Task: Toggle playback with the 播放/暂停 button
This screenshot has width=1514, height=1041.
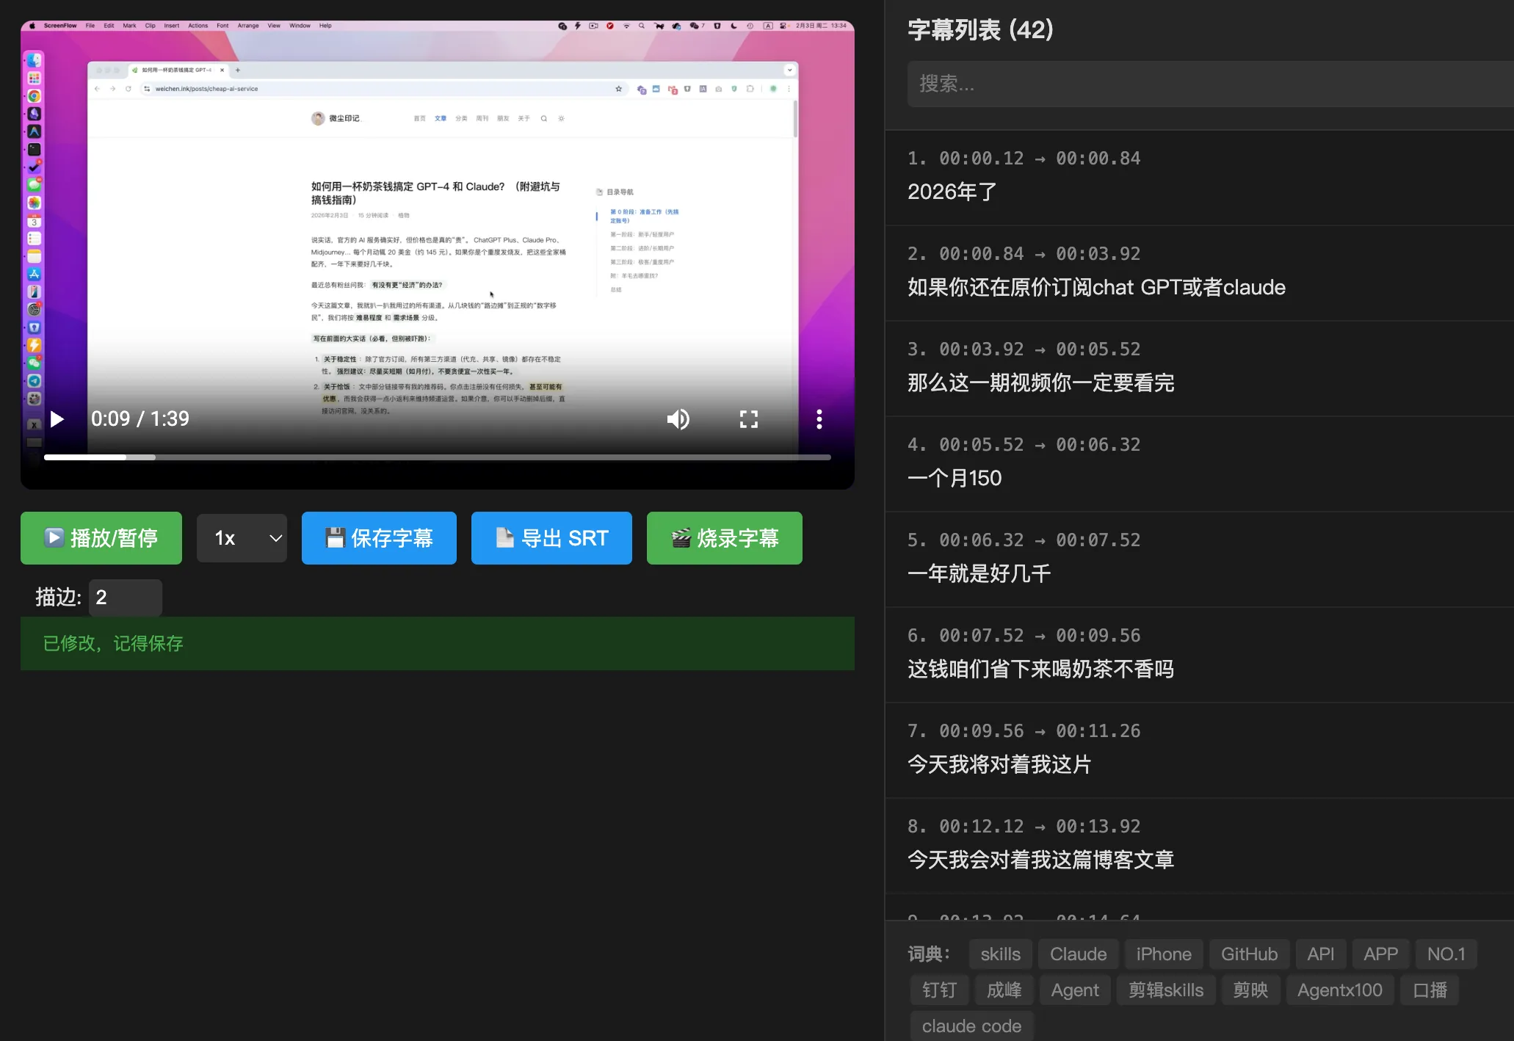Action: click(x=101, y=538)
